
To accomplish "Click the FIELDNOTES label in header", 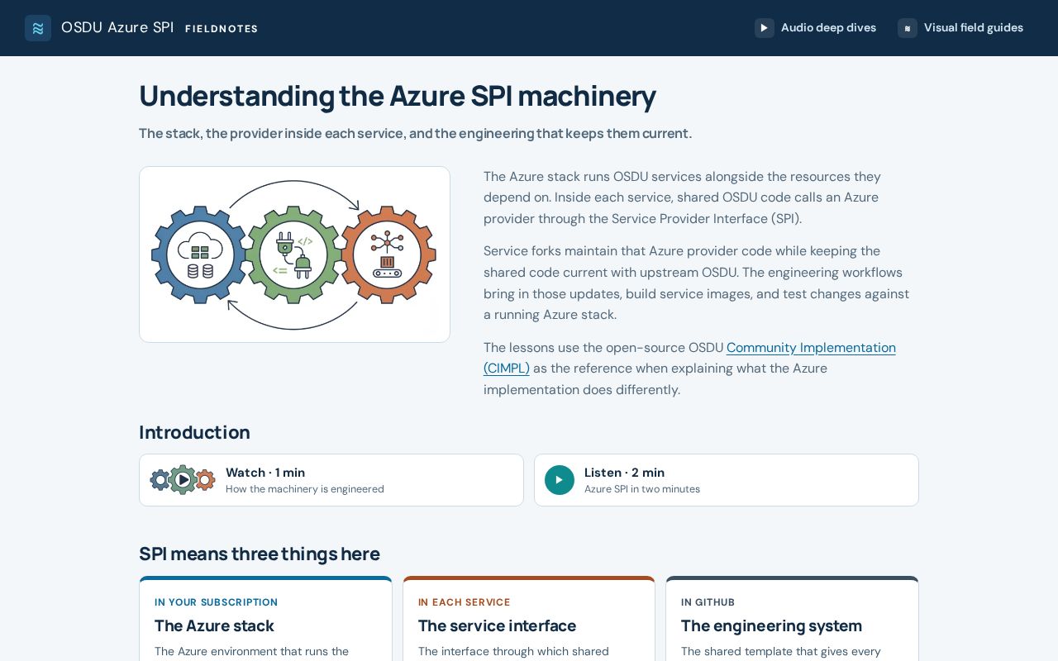I will [222, 29].
